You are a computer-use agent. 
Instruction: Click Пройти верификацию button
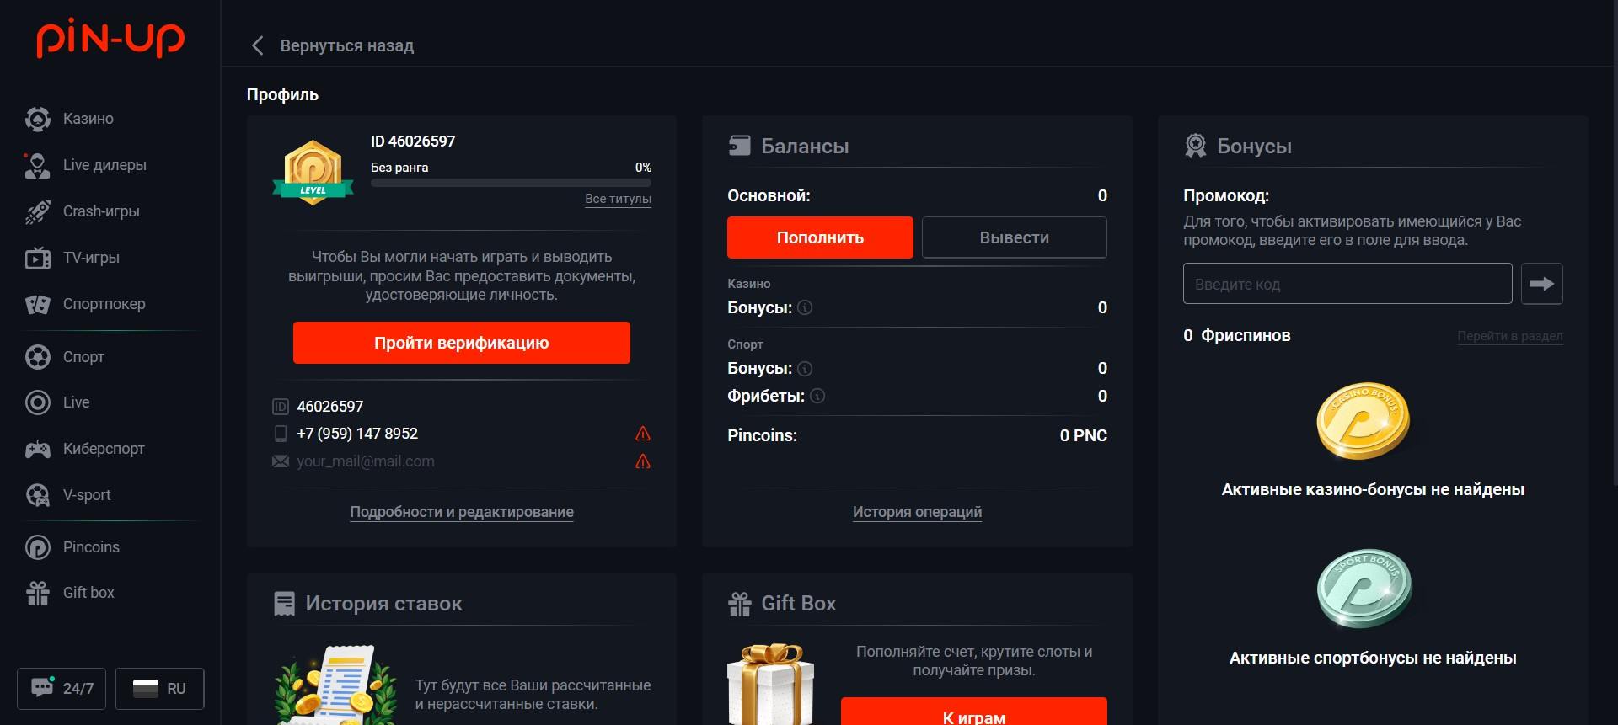[x=462, y=343]
